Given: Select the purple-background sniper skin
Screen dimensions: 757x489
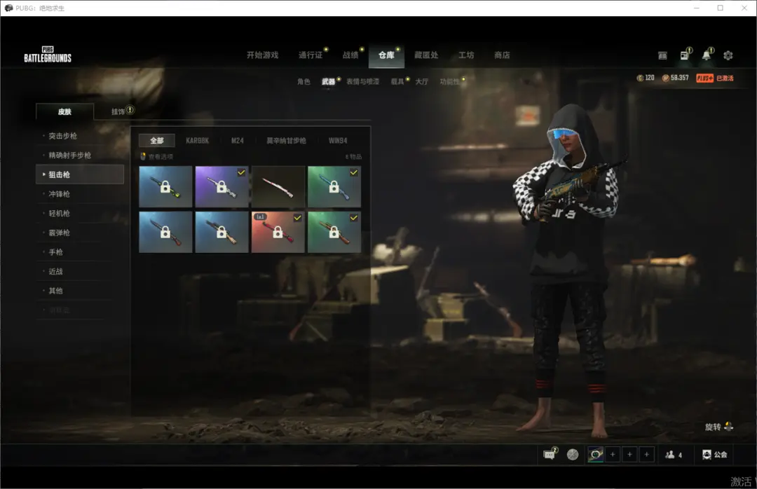Looking at the screenshot, I should pos(221,187).
